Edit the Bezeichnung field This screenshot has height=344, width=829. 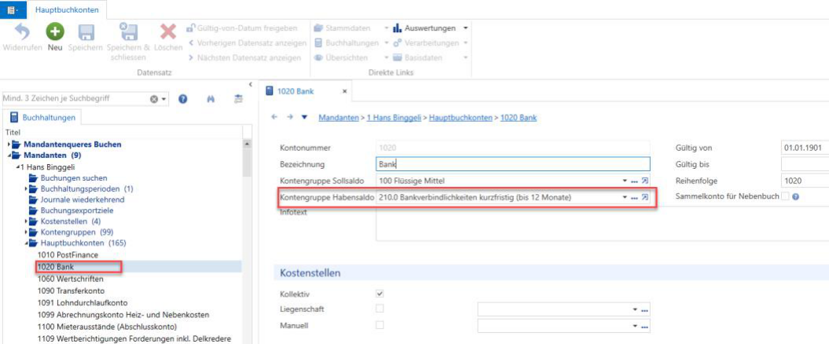512,164
